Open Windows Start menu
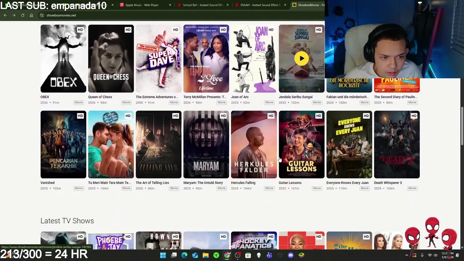 click(x=163, y=255)
